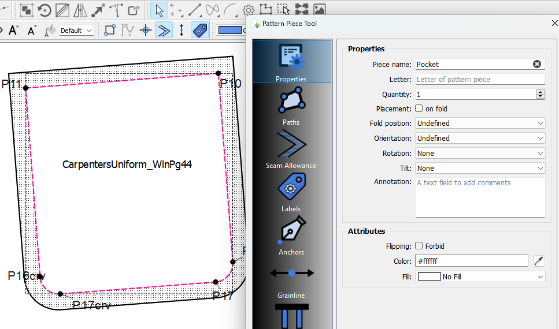The height and width of the screenshot is (329, 559).
Task: Switch to the Seam Allowance tab
Action: pyautogui.click(x=291, y=149)
